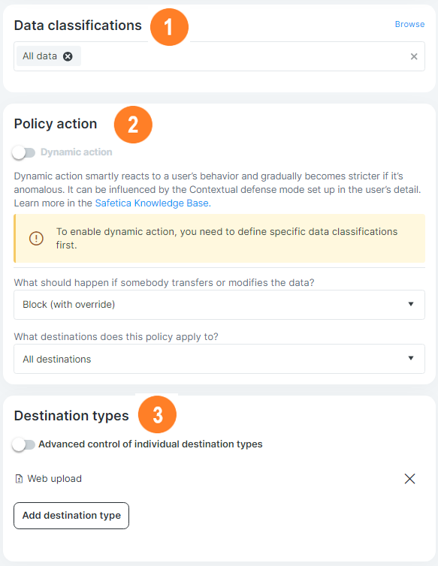Remove the Web upload destination type
Viewport: 438px width, 566px height.
click(409, 479)
